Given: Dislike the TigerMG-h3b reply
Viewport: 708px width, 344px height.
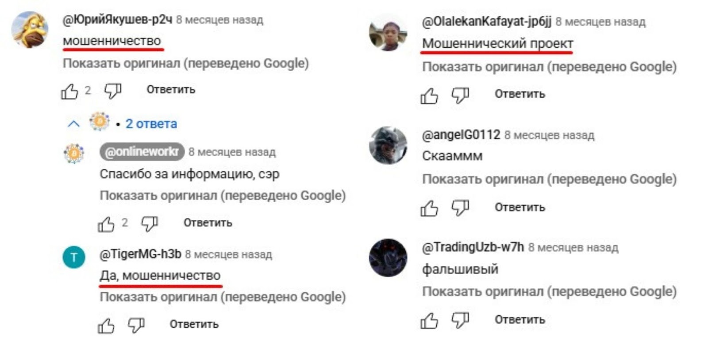Looking at the screenshot, I should click(x=136, y=326).
